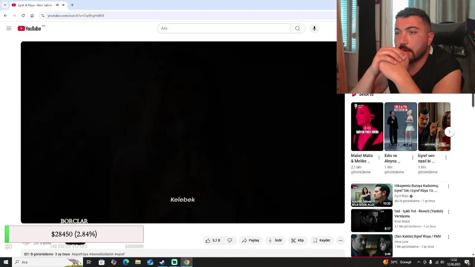Open the Once Love channel
The height and width of the screenshot is (267, 475).
click(401, 241)
